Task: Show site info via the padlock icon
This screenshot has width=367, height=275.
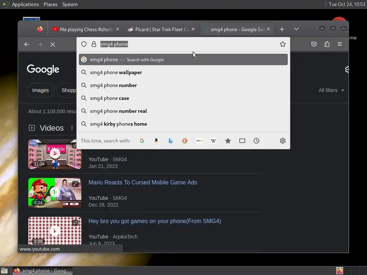Action: [94, 44]
